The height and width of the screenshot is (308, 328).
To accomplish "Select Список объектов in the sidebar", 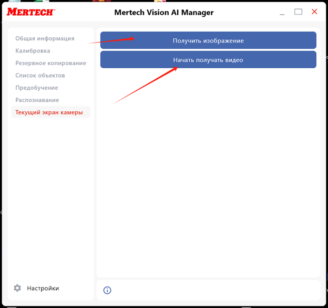I will pos(40,76).
